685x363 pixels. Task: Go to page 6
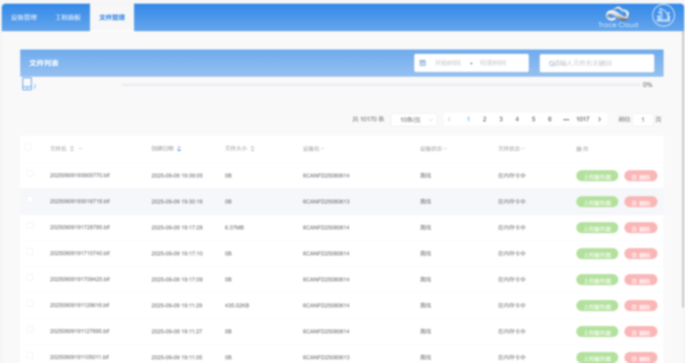(549, 119)
